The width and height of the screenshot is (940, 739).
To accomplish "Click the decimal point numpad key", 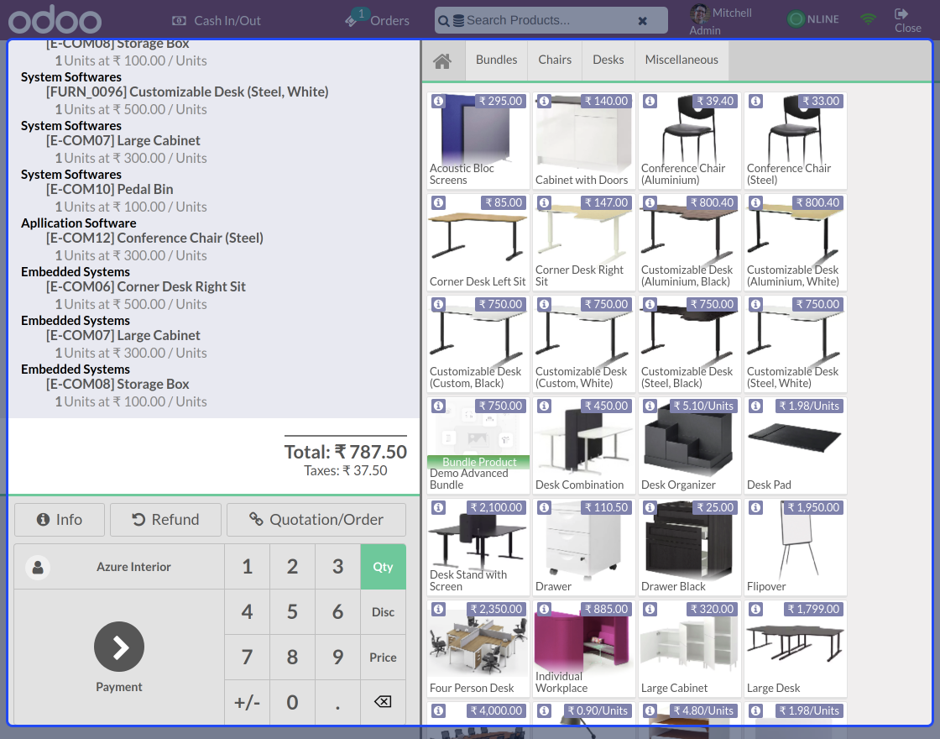I will click(x=338, y=702).
